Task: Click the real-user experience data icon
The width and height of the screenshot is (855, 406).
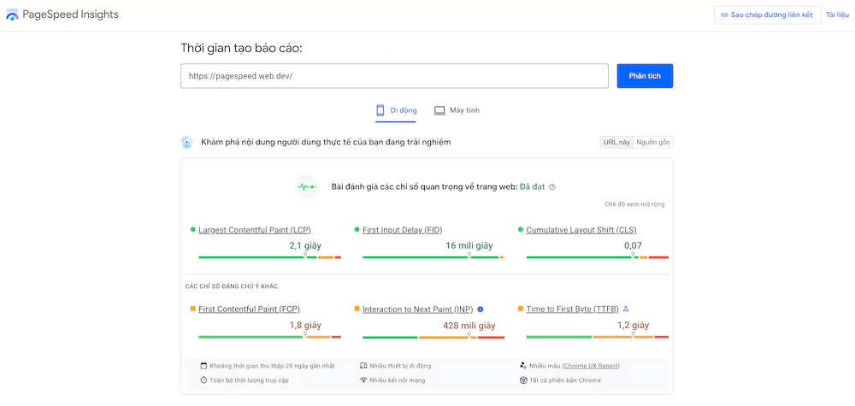Action: click(187, 143)
